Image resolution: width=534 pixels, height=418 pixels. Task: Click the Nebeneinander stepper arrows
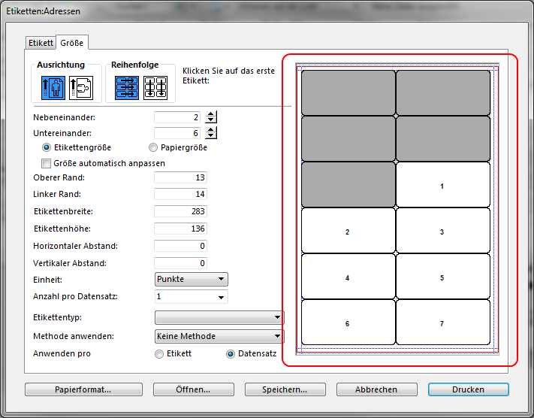[x=211, y=117]
